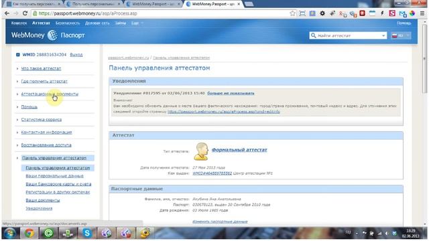Close the Как получить персонал... tab
429x241 pixels.
[x=59, y=4]
